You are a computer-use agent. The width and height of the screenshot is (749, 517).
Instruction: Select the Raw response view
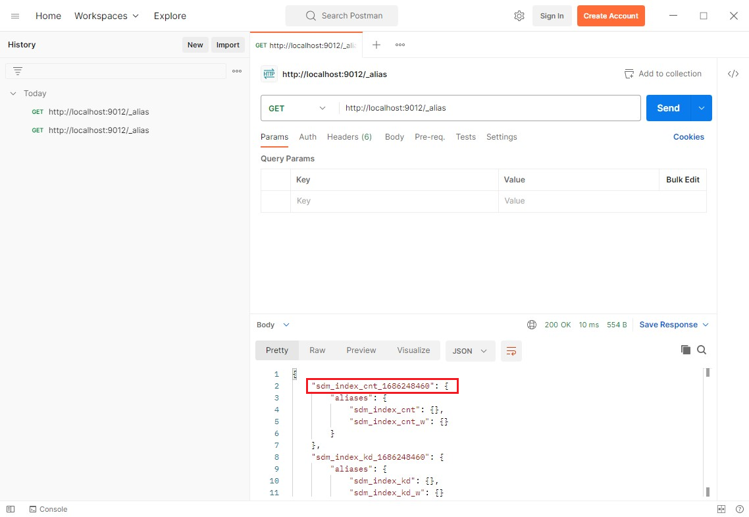(317, 350)
